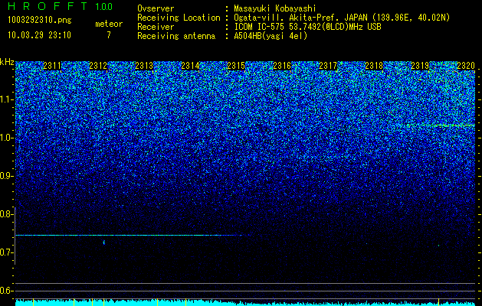Click the kHz axis unit label
The height and width of the screenshot is (306, 482).
[7, 62]
